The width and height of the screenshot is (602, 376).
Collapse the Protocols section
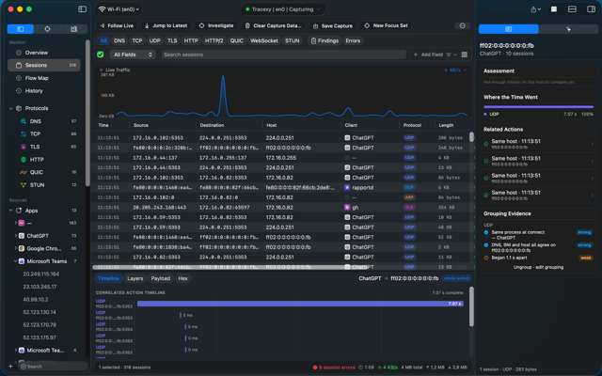(10, 108)
